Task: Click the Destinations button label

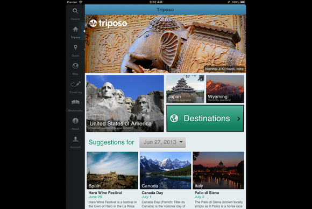Action: pos(207,119)
